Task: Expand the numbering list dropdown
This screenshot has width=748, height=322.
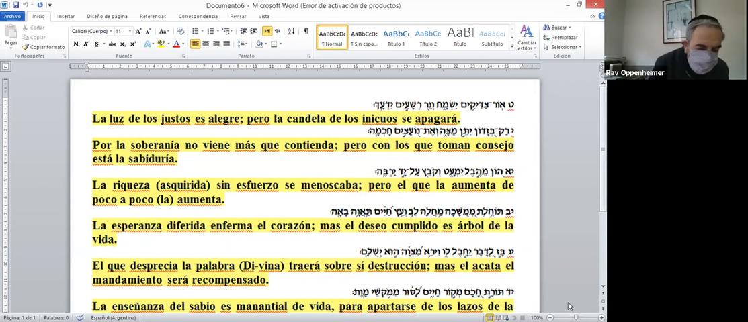Action: 218,31
